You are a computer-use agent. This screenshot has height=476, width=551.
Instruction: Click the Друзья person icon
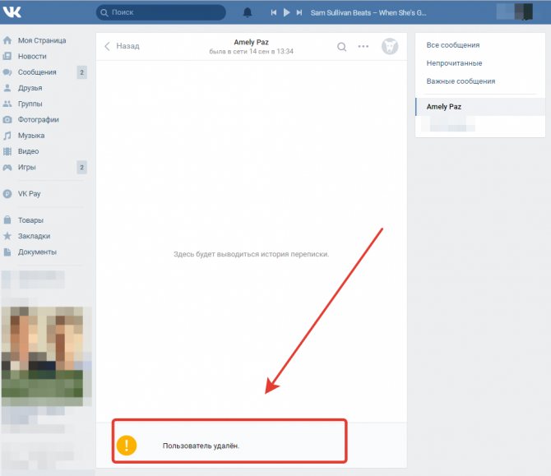coord(7,88)
